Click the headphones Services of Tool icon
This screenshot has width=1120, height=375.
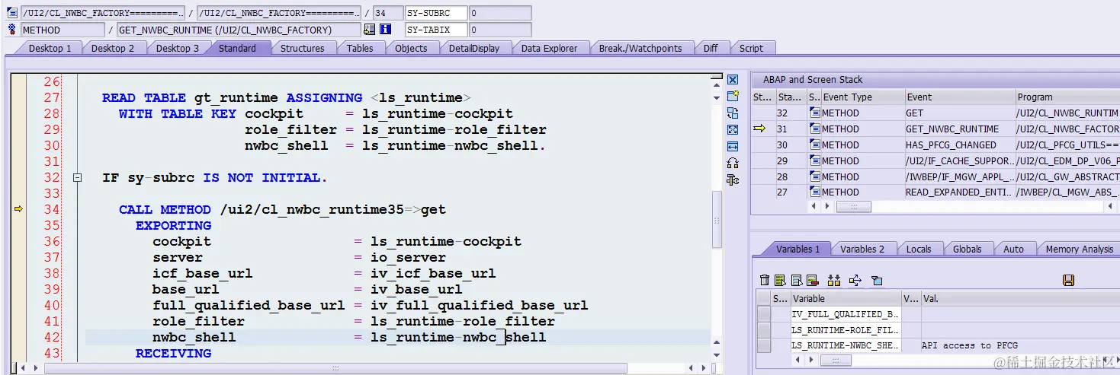[x=733, y=163]
